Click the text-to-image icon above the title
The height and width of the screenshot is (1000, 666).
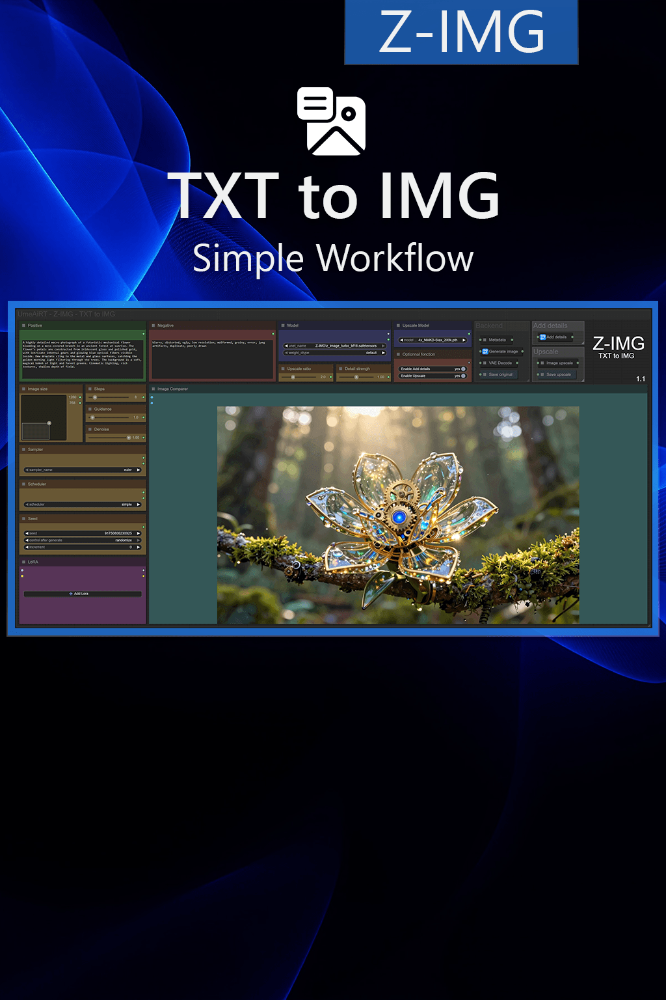click(331, 121)
